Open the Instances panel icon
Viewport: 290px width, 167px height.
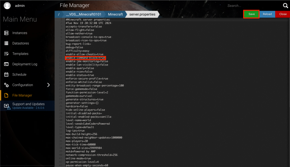click(6, 33)
